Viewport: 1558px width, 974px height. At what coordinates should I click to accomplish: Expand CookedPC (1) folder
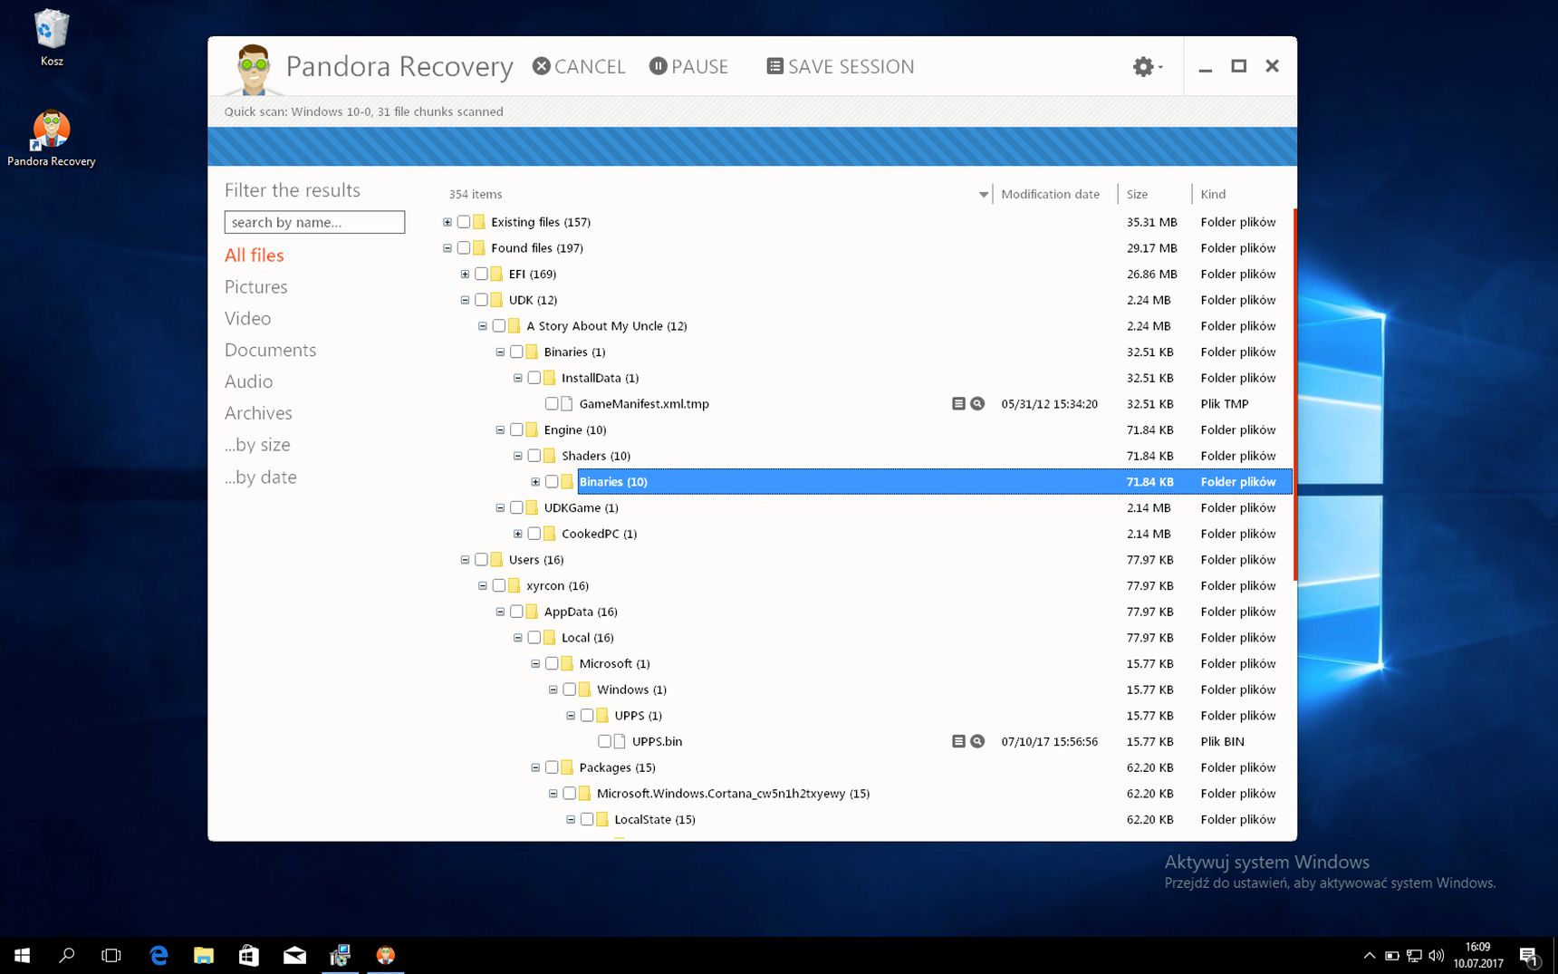[x=518, y=535]
